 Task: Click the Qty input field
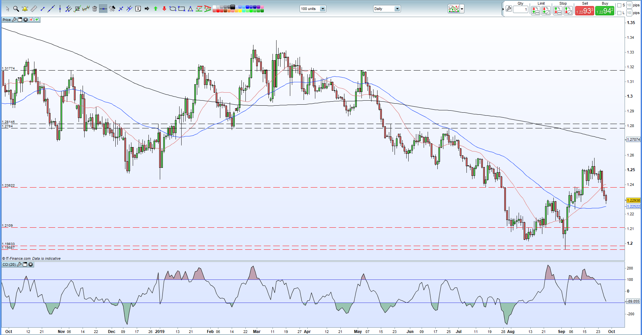(521, 9)
